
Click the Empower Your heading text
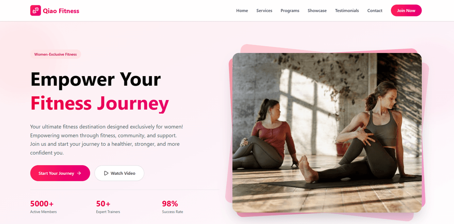click(x=95, y=79)
